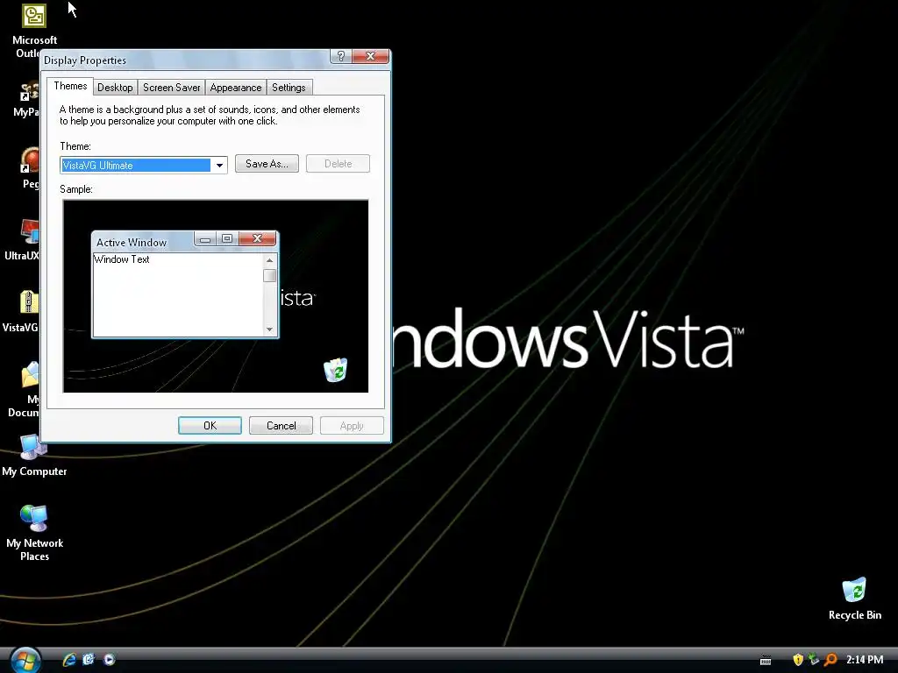
Task: Click the Cancel button
Action: click(282, 426)
